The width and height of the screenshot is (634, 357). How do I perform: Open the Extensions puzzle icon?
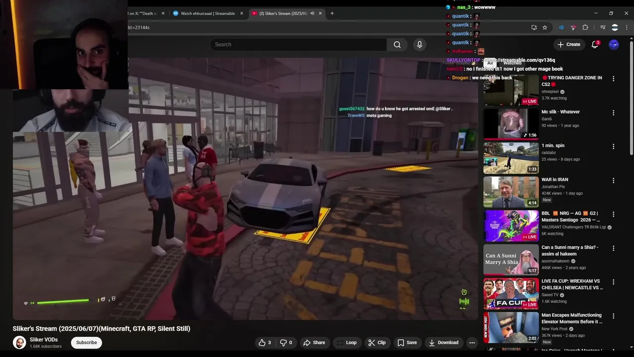tap(585, 27)
